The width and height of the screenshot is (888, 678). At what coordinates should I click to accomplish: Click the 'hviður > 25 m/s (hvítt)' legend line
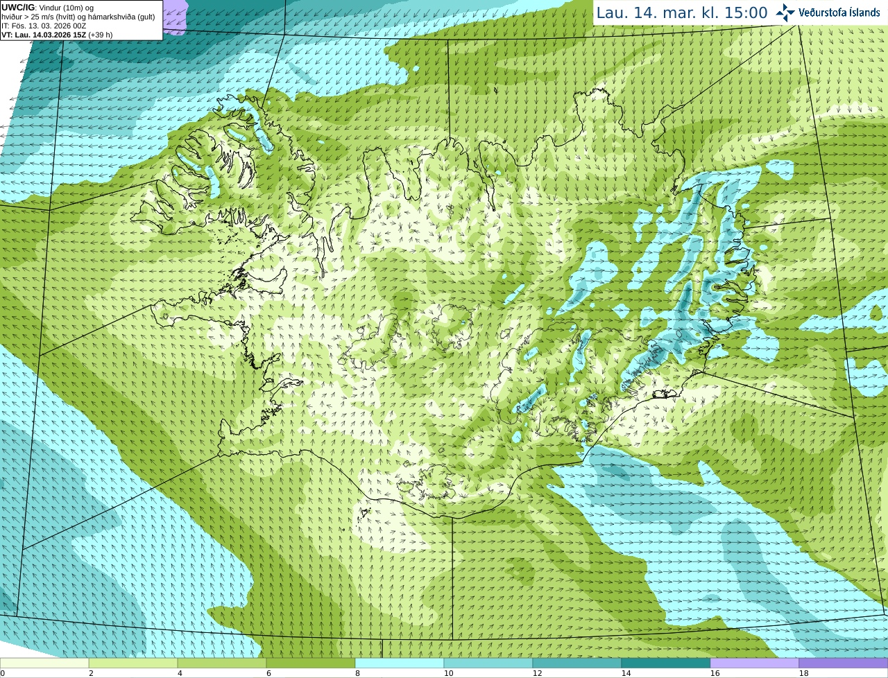pyautogui.click(x=78, y=17)
